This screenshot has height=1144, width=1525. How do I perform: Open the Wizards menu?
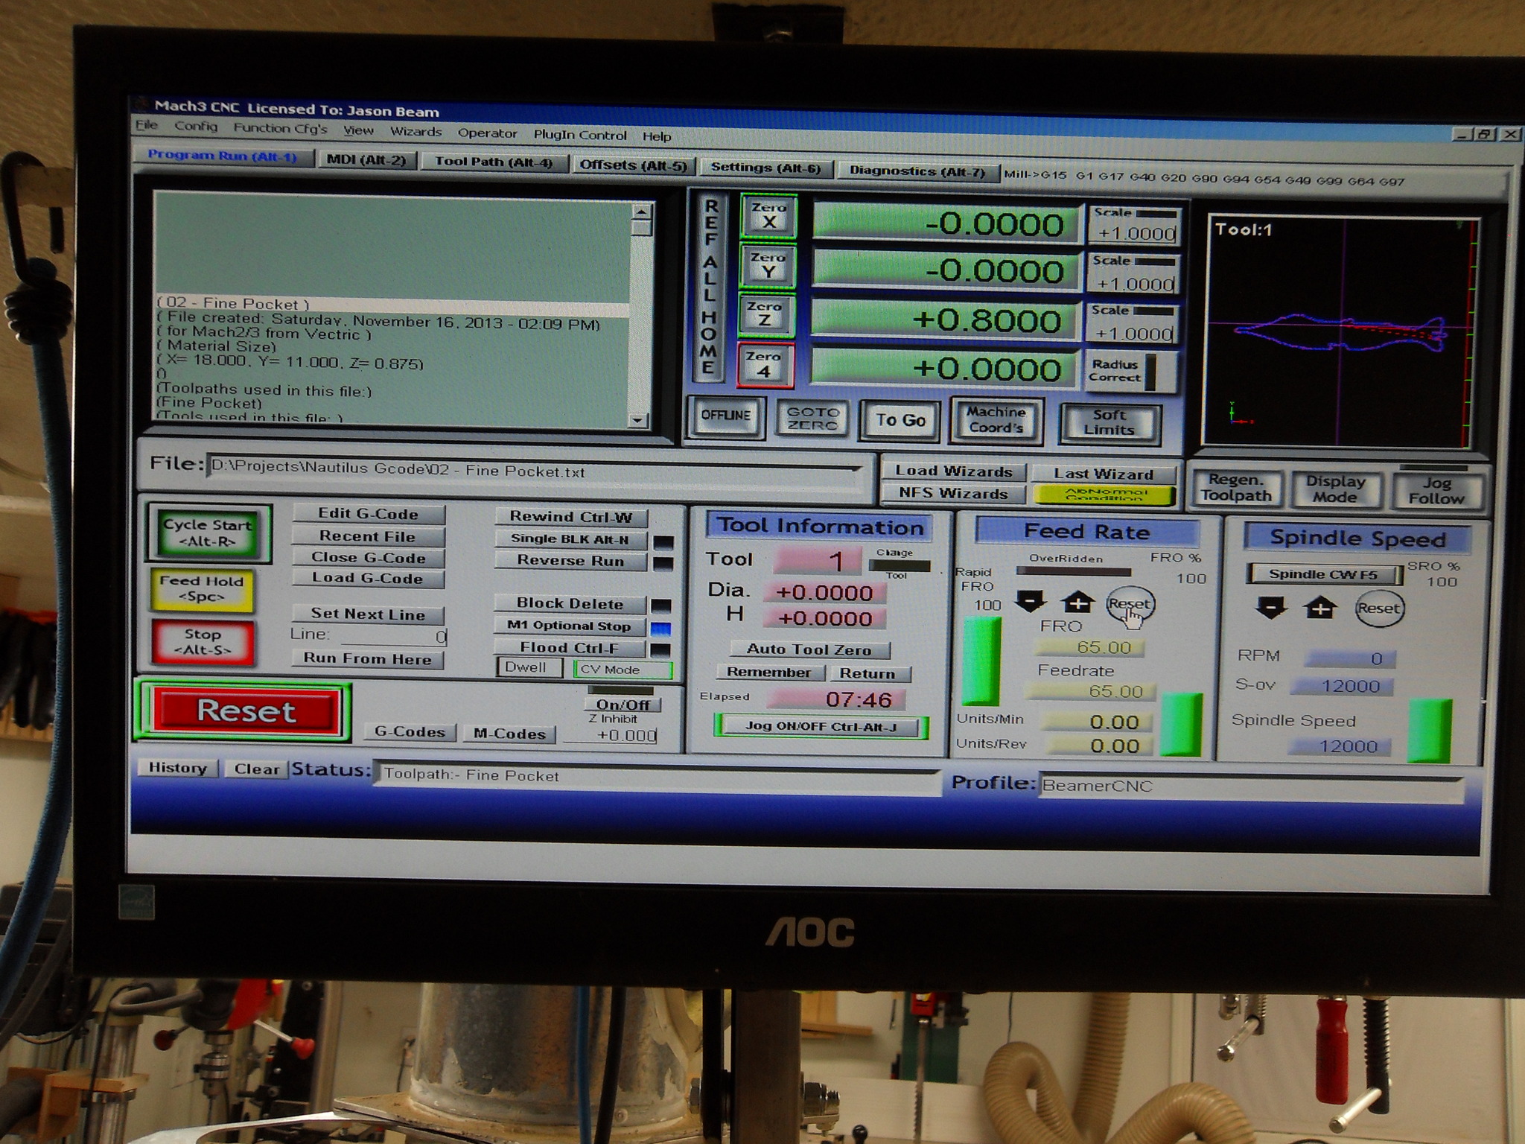click(x=416, y=132)
